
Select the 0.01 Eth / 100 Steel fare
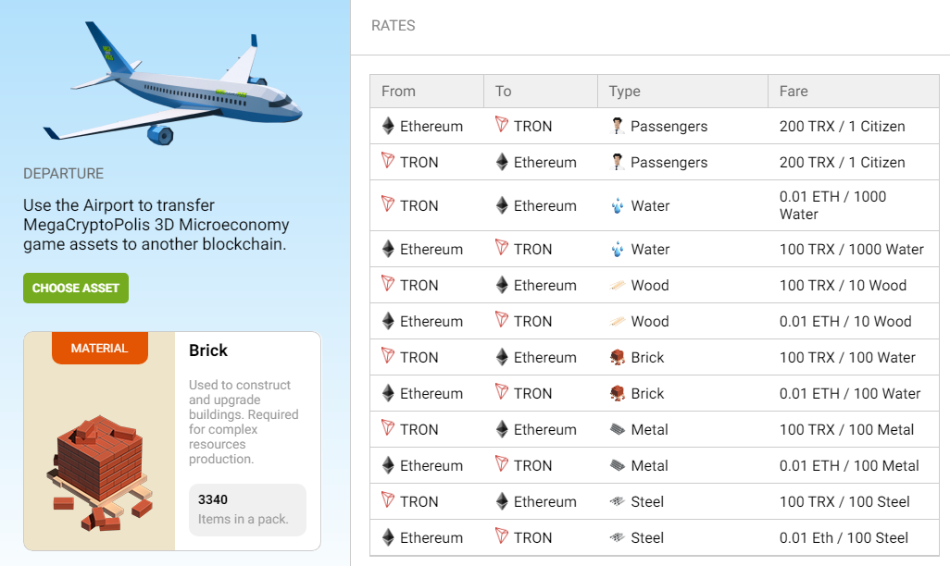(844, 537)
